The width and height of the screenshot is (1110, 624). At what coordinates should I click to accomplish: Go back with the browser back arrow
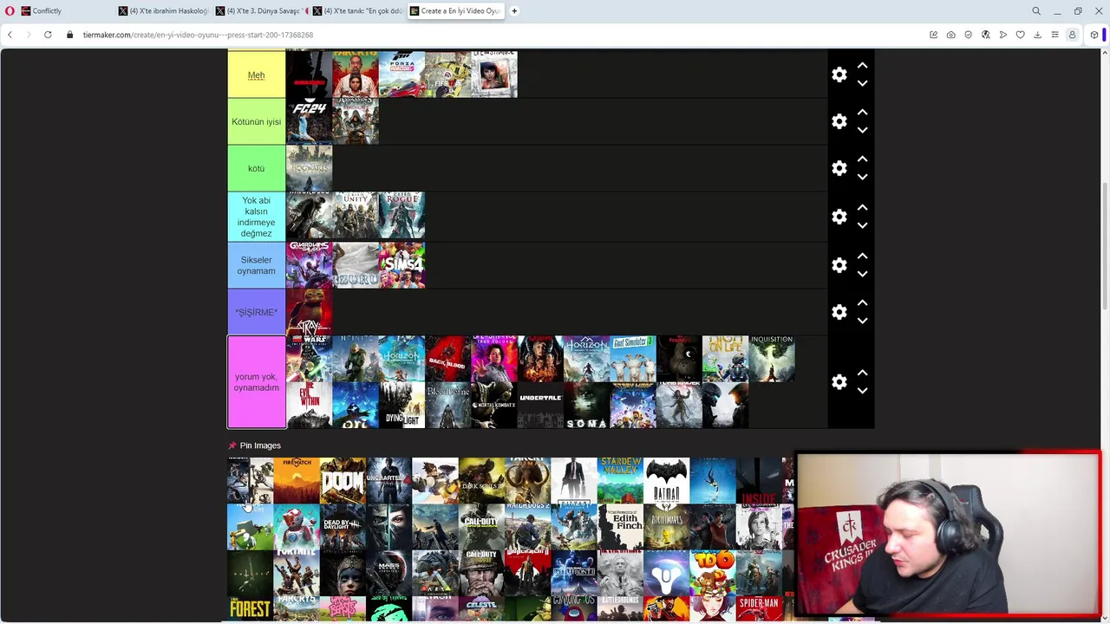10,35
